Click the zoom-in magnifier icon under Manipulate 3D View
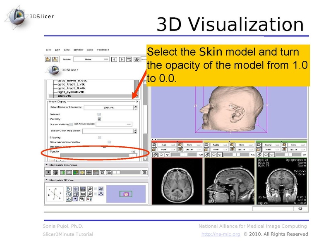The image size is (331, 248). pos(89,188)
